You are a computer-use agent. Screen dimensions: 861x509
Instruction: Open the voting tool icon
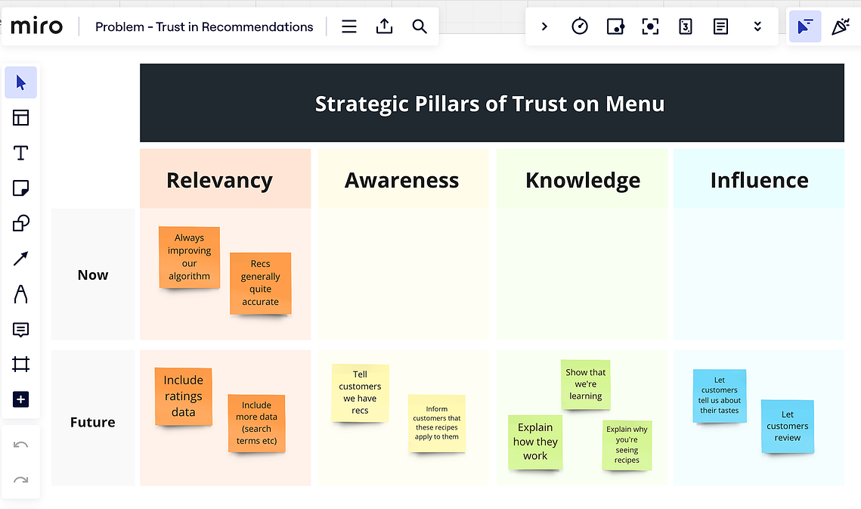point(615,26)
